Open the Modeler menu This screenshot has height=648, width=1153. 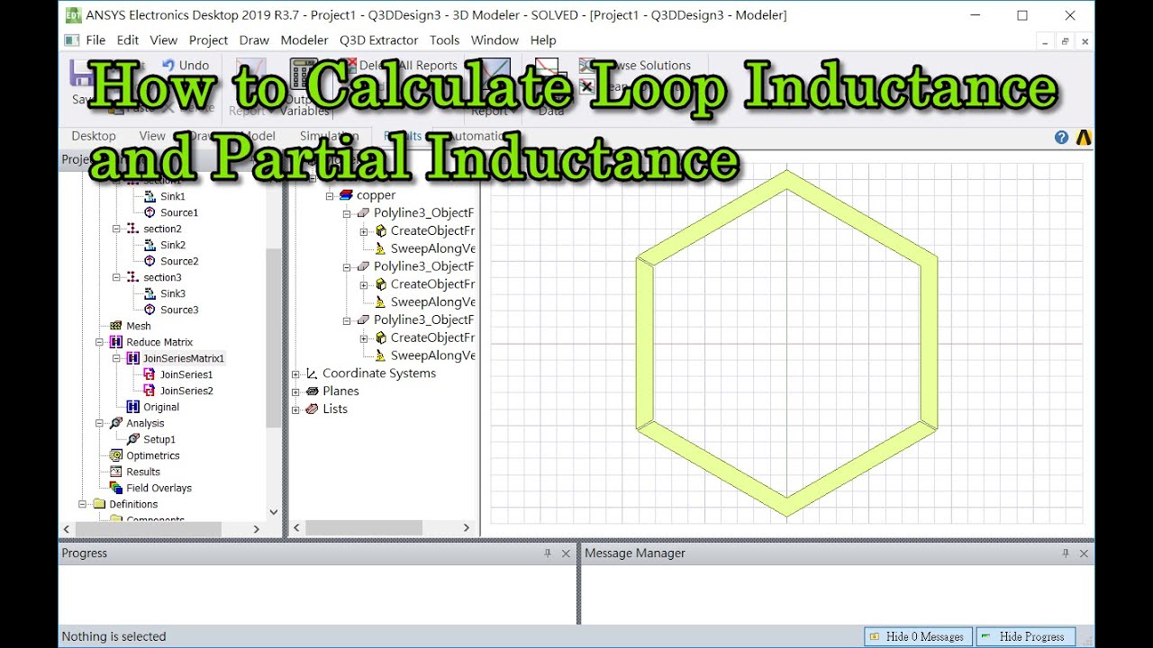point(304,40)
